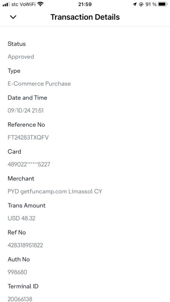Select the masked card number ending 5227
The width and height of the screenshot is (170, 302).
pyautogui.click(x=29, y=164)
